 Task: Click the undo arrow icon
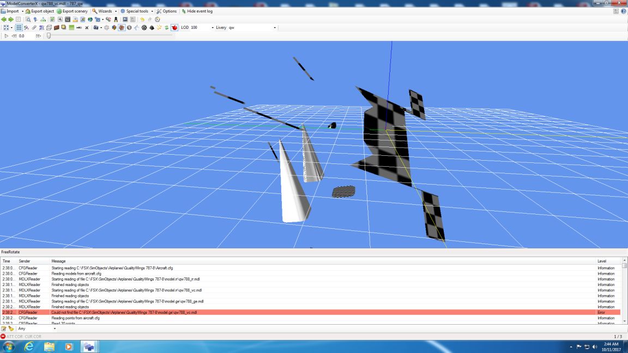pos(143,19)
